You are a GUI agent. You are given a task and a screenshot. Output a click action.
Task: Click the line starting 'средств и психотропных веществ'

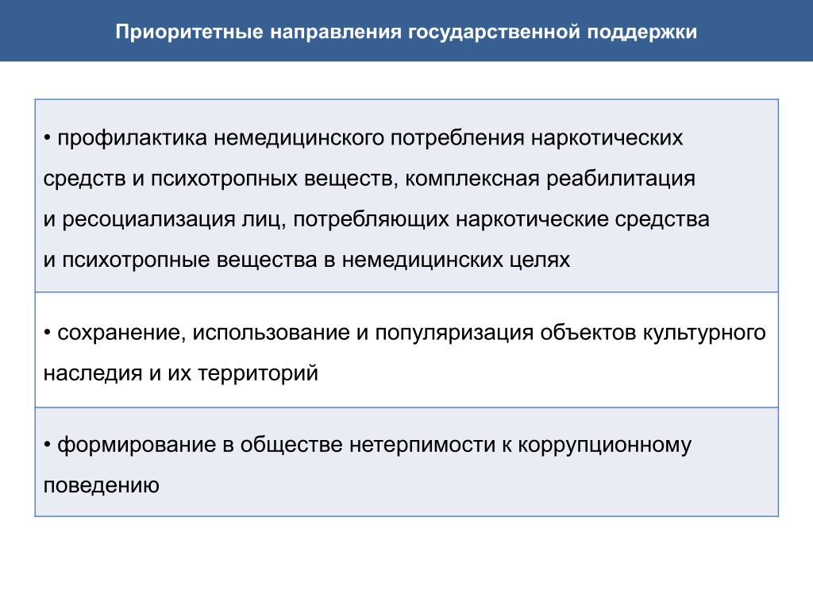[x=369, y=179]
